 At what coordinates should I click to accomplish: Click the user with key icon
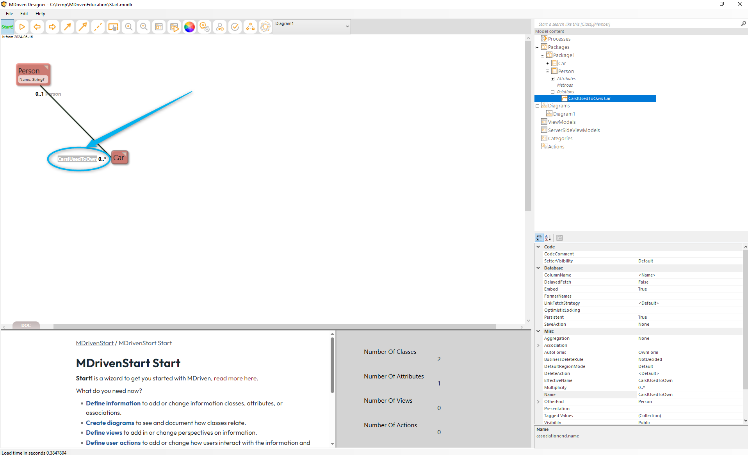(x=220, y=27)
